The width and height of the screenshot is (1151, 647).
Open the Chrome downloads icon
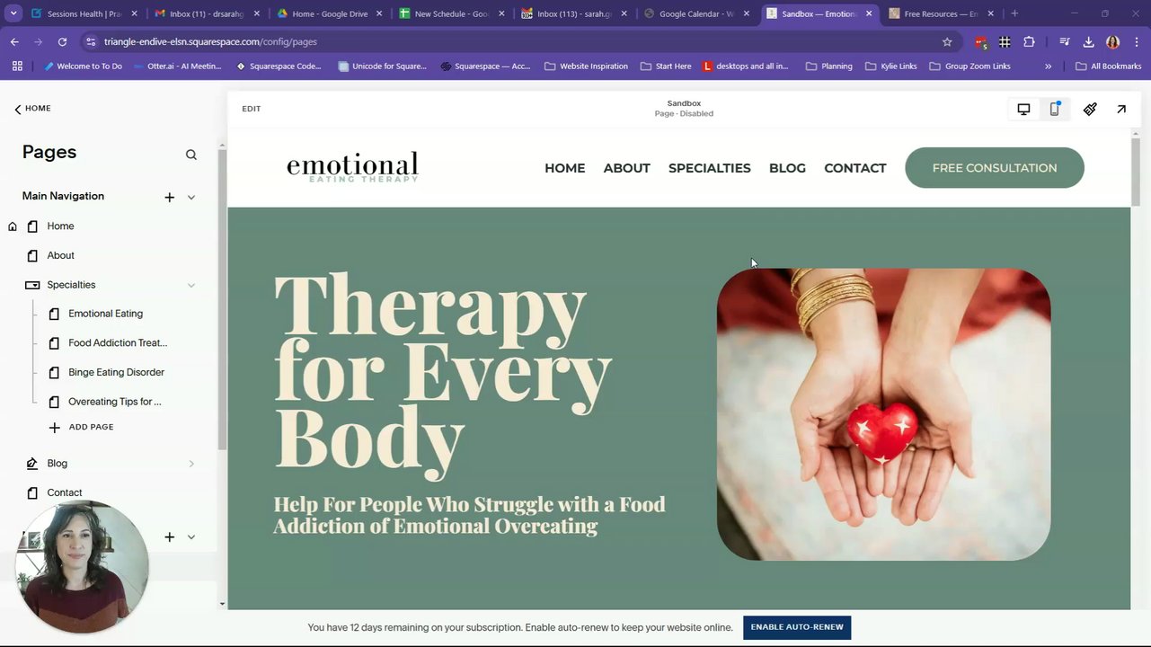[x=1088, y=41]
